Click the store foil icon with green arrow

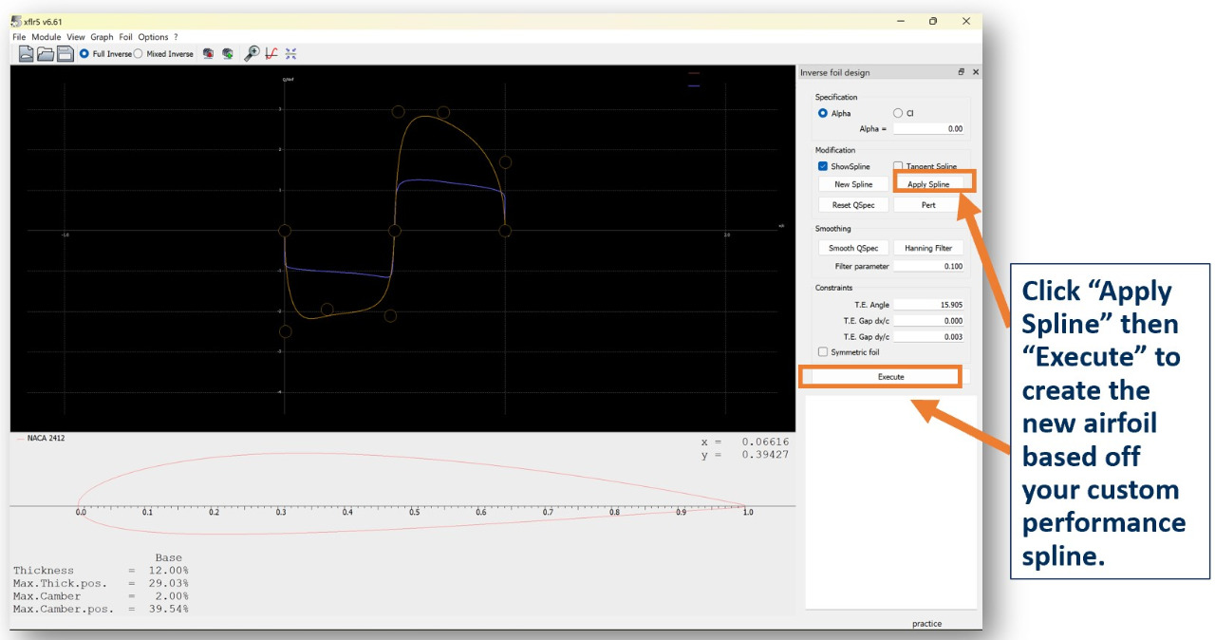coord(228,54)
